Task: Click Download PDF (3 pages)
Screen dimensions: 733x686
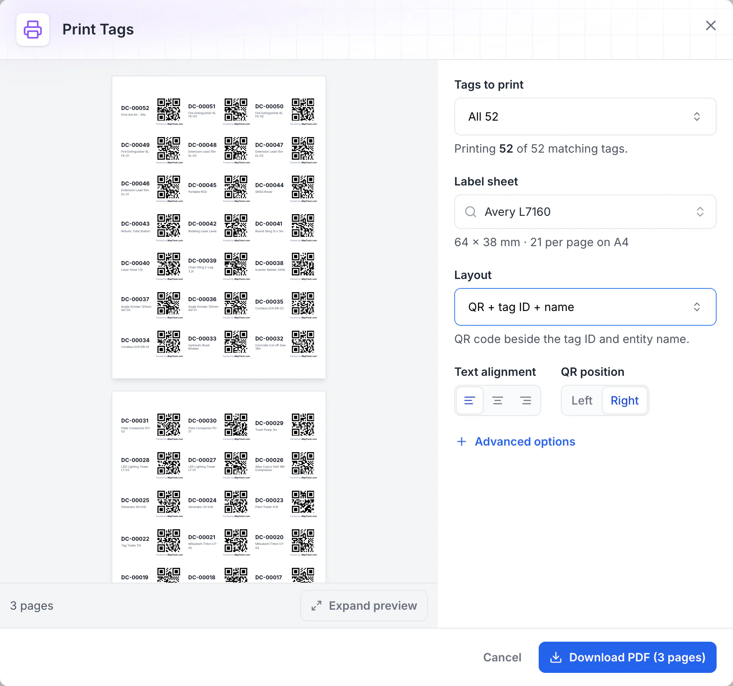Action: point(627,657)
